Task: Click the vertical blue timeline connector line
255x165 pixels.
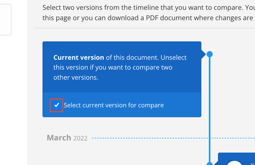Action: click(209, 109)
